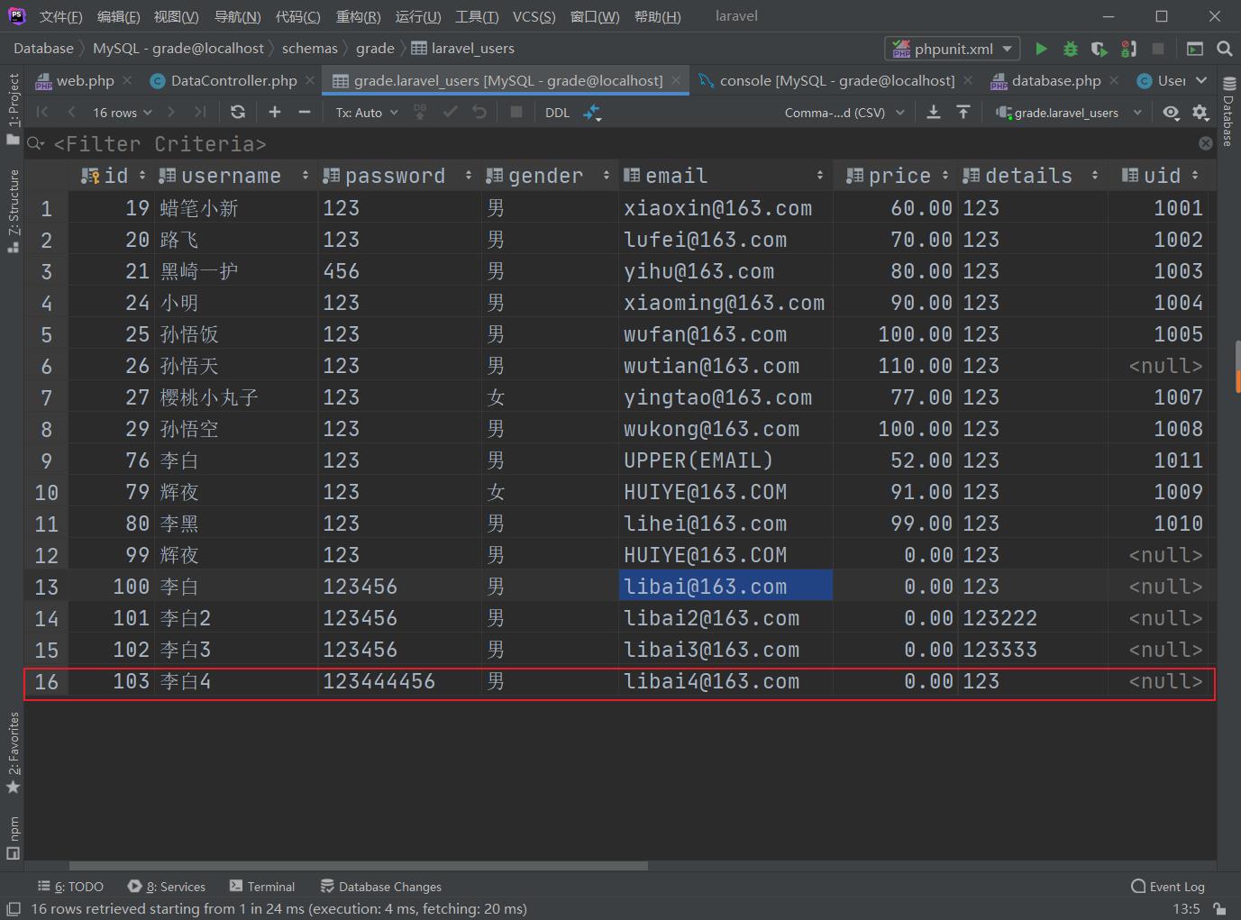Open the Terminal tool window
The height and width of the screenshot is (920, 1241).
point(262,887)
